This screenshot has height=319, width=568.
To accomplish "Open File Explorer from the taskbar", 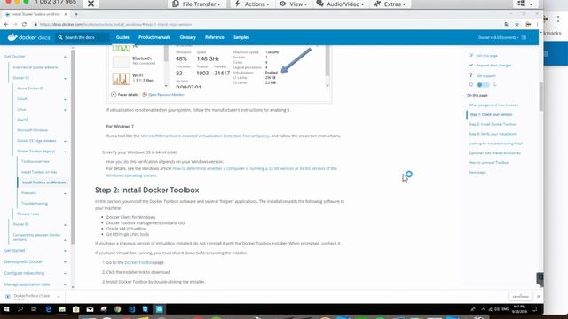I will click(x=62, y=309).
